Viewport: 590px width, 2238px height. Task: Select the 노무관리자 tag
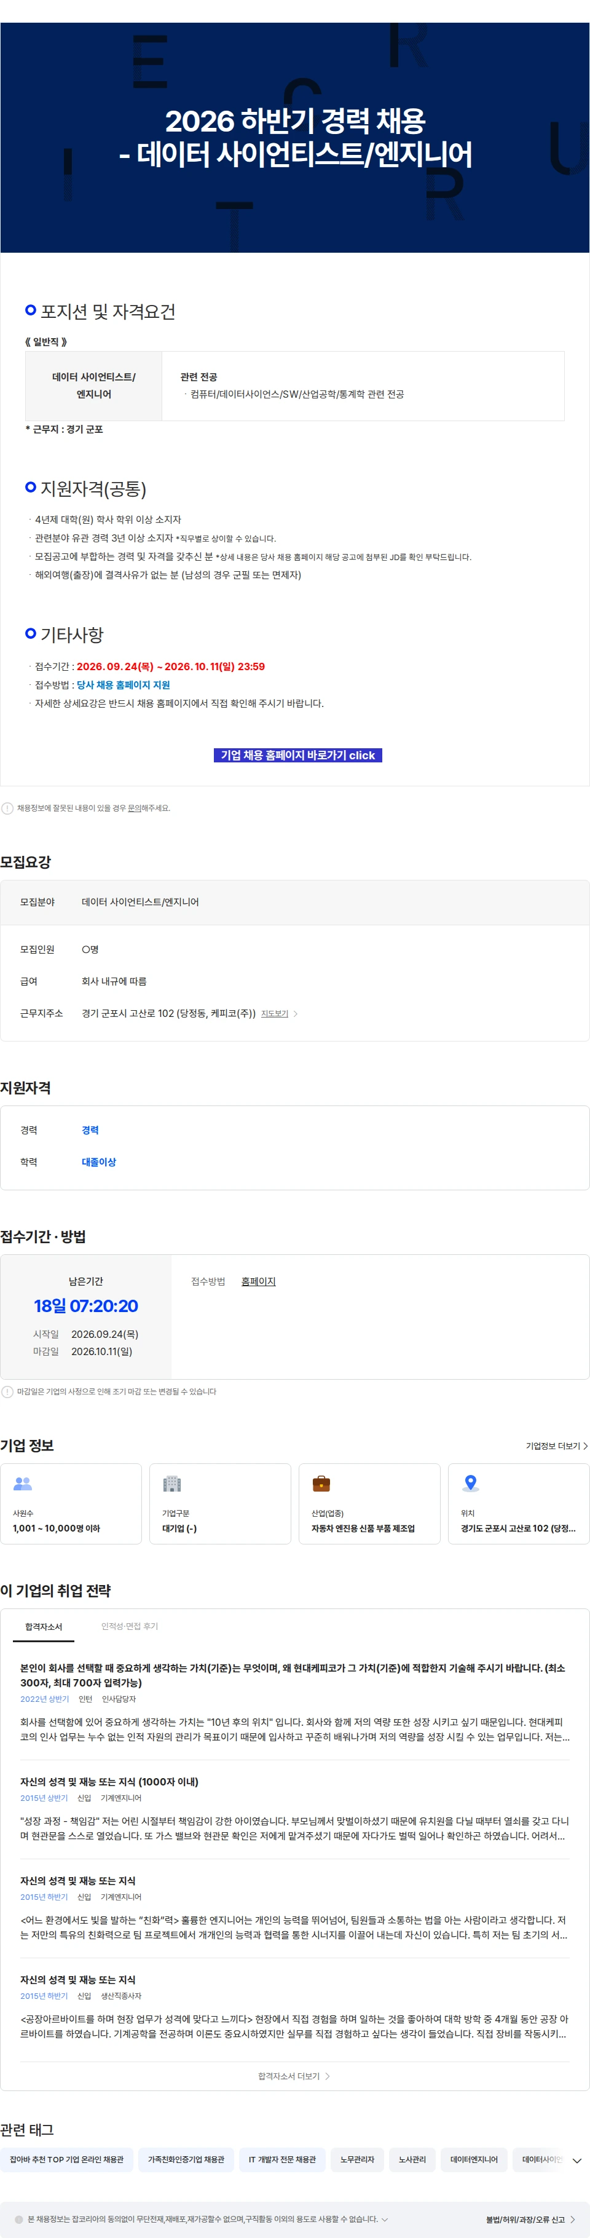[357, 2159]
